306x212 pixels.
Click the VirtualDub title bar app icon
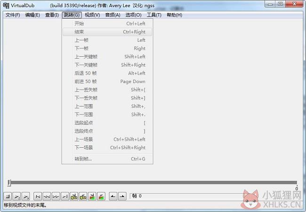[x=6, y=6]
